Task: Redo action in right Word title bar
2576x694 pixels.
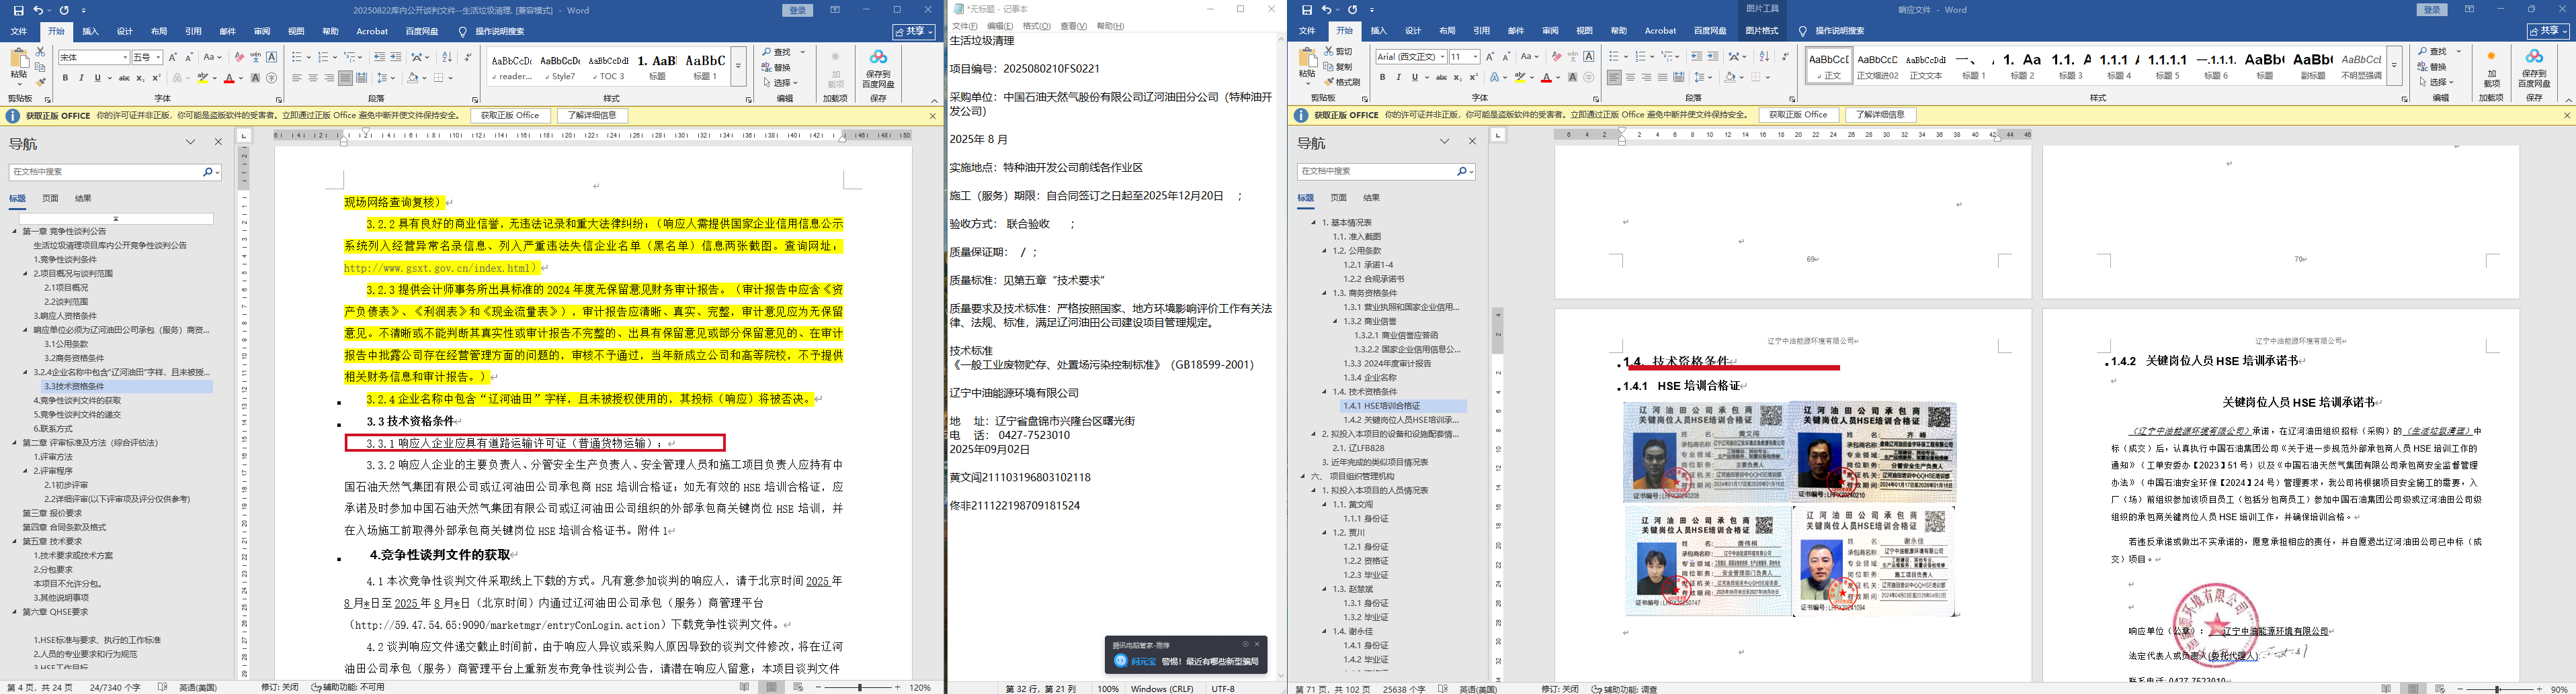Action: (1352, 10)
